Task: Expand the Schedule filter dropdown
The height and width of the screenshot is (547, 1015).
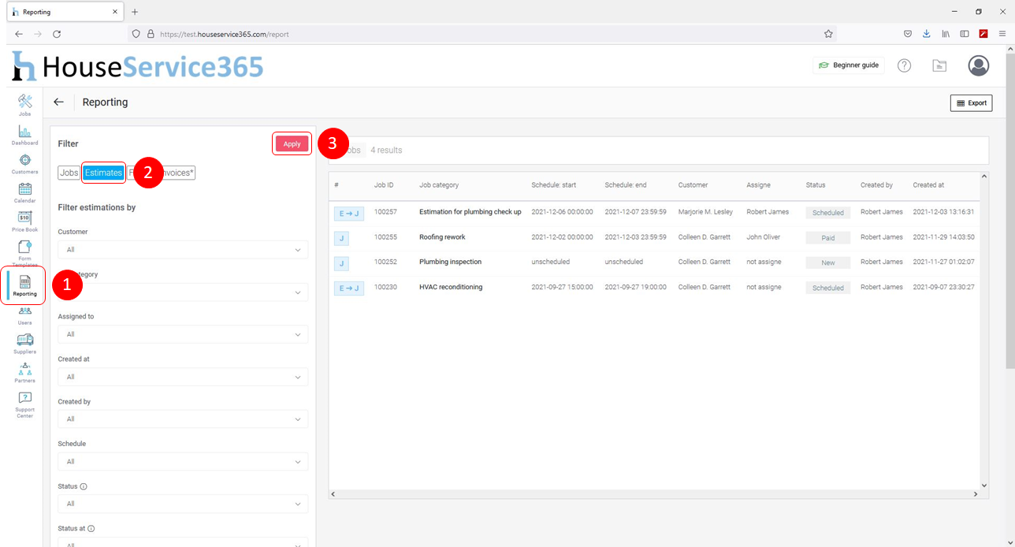Action: tap(183, 462)
